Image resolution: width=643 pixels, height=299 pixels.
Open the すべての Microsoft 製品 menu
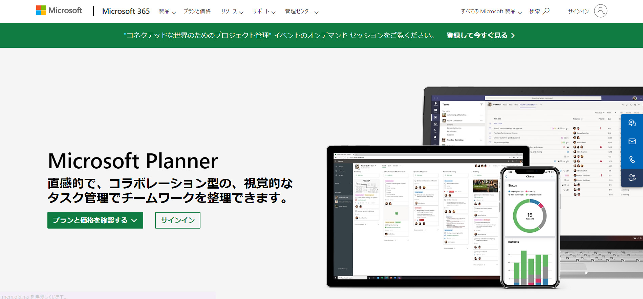(x=491, y=12)
